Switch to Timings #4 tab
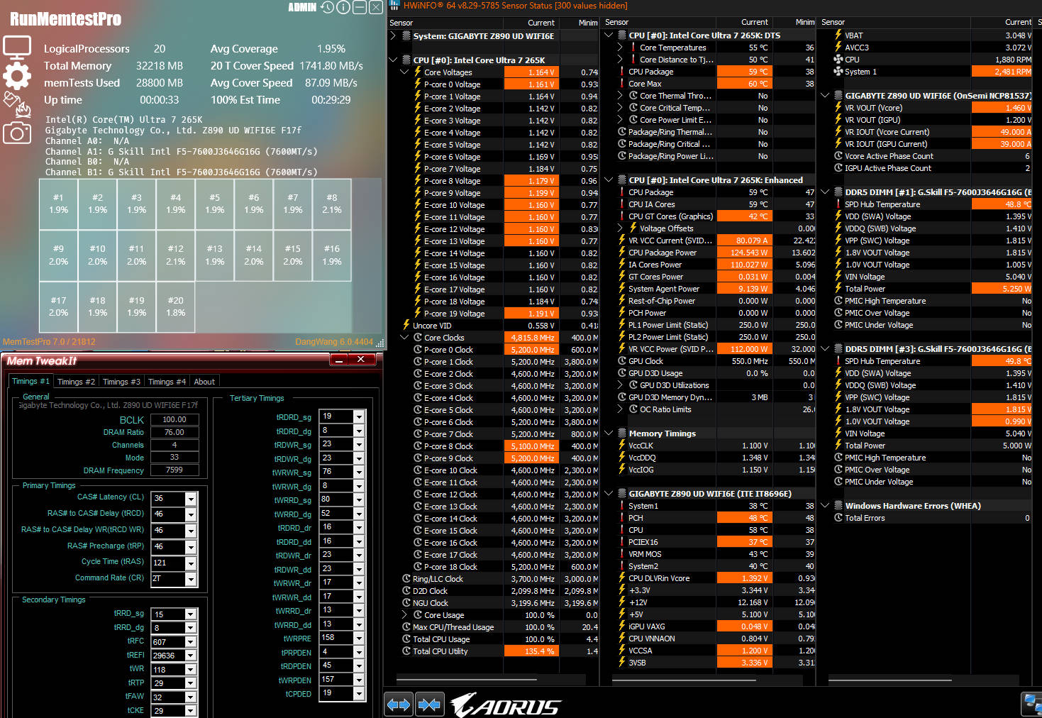Image resolution: width=1042 pixels, height=718 pixels. coord(167,382)
